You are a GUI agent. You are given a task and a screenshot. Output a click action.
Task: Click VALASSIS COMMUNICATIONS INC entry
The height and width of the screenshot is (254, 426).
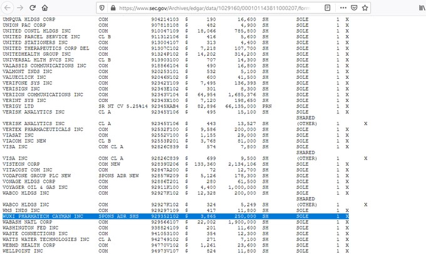pyautogui.click(x=44, y=66)
